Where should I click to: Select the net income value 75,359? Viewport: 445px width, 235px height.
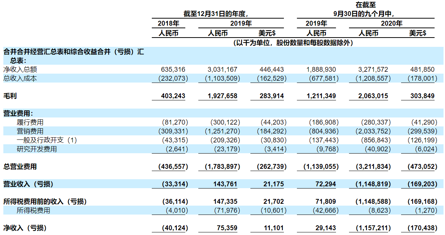point(227,228)
